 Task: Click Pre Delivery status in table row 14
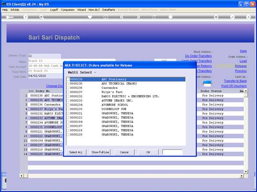coord(213,154)
